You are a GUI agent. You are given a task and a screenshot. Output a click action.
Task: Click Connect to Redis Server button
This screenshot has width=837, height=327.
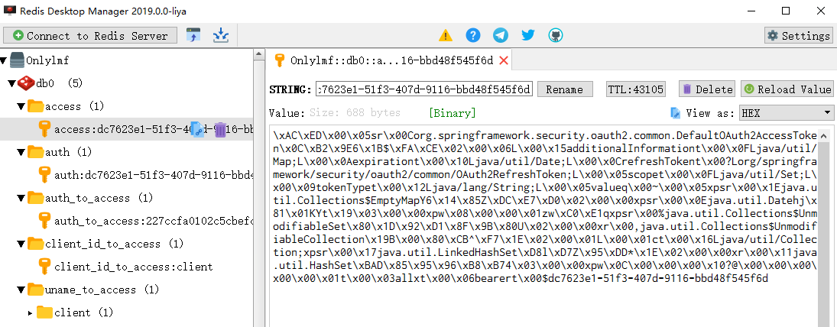90,36
